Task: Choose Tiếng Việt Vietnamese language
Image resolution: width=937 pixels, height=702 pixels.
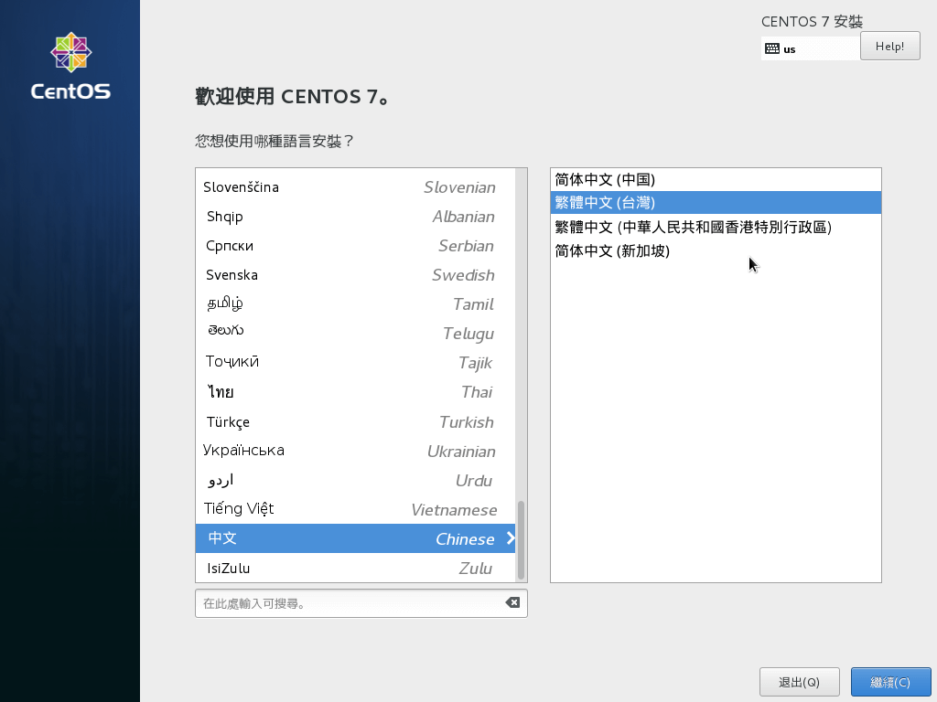Action: (302, 509)
